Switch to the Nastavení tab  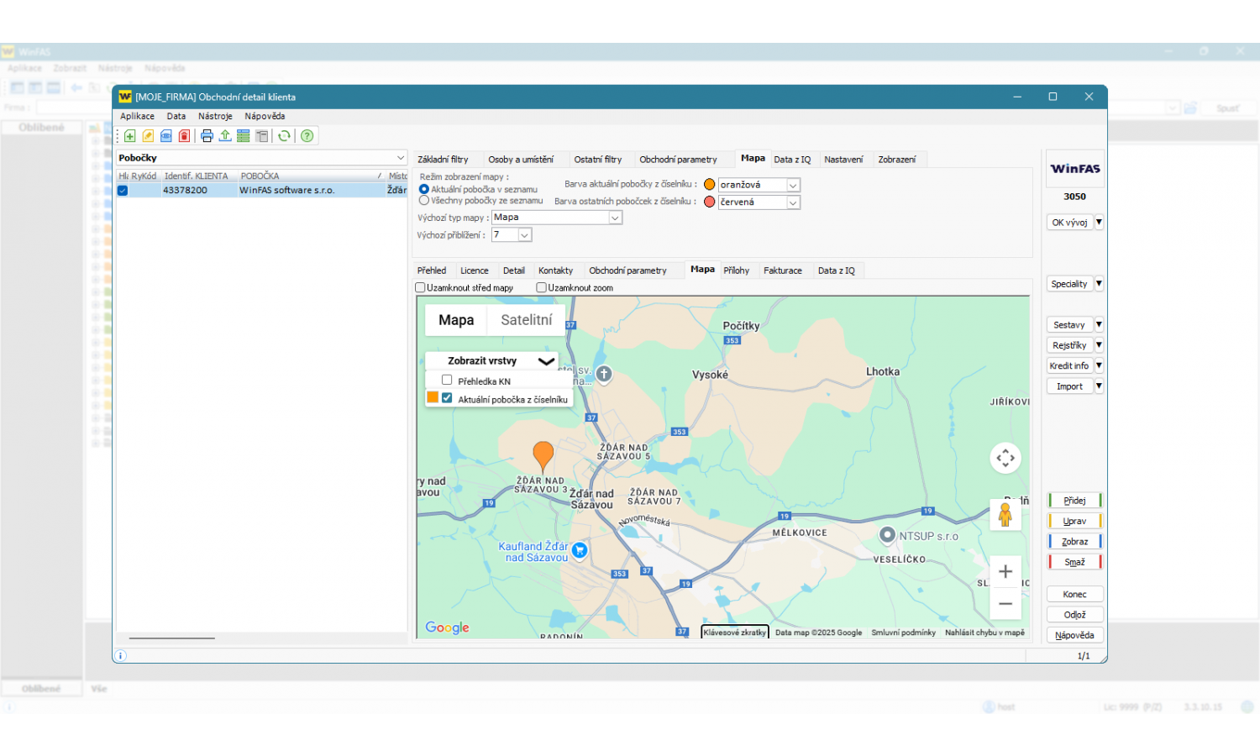click(x=843, y=160)
